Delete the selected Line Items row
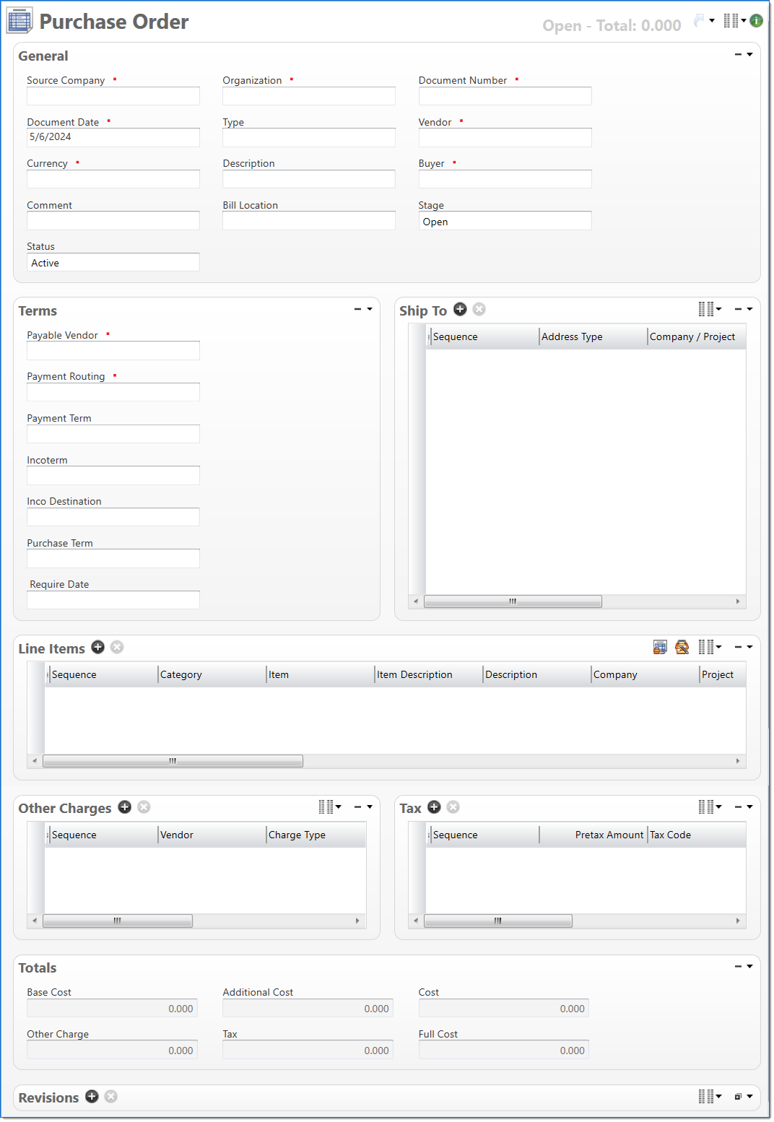This screenshot has width=774, height=1122. (116, 647)
